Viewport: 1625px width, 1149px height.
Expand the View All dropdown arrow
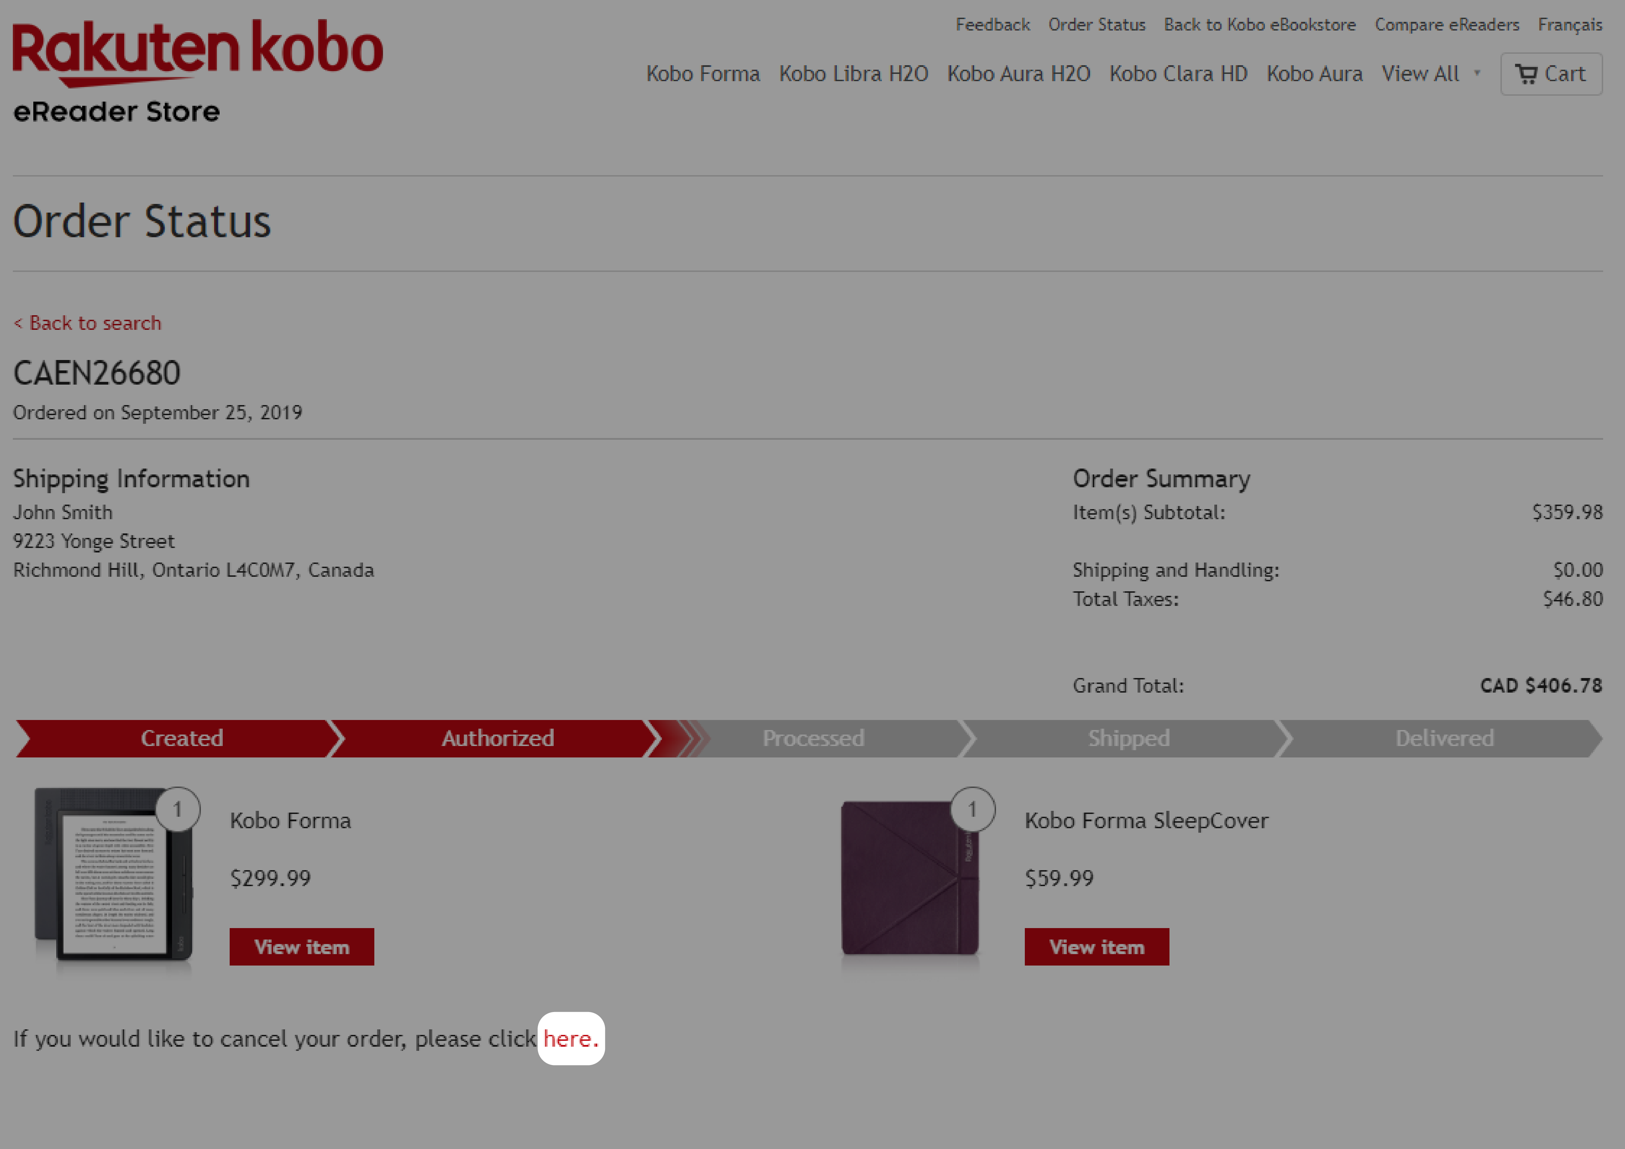[x=1477, y=73]
